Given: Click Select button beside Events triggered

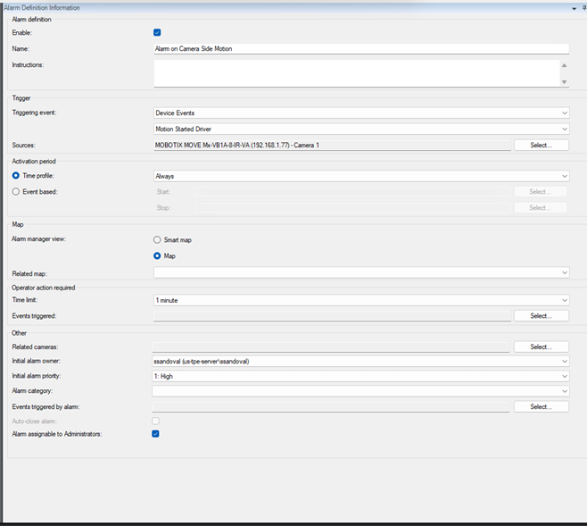Looking at the screenshot, I should [x=542, y=316].
